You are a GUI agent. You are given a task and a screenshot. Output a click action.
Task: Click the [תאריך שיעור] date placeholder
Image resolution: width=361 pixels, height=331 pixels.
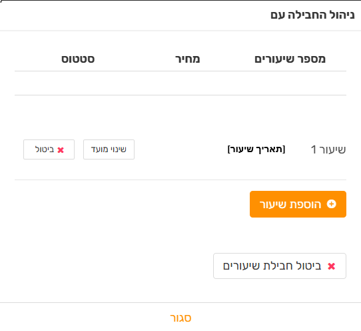256,149
